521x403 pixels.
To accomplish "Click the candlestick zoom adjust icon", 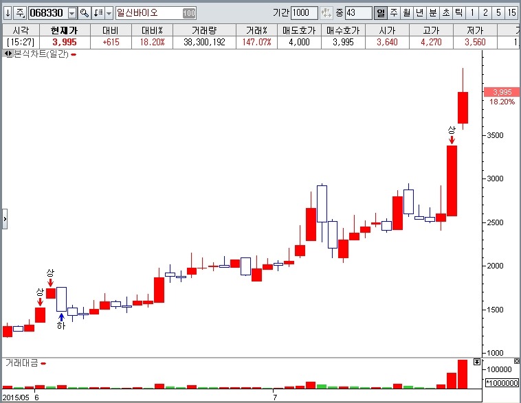I will click(x=326, y=13).
